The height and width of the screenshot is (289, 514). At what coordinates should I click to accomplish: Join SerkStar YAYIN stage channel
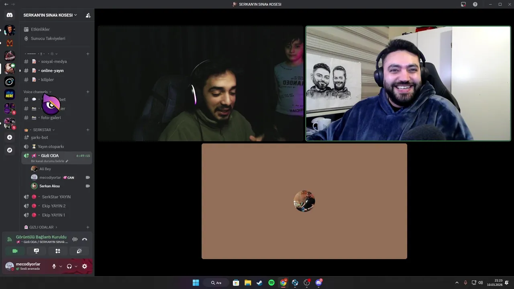point(57,197)
